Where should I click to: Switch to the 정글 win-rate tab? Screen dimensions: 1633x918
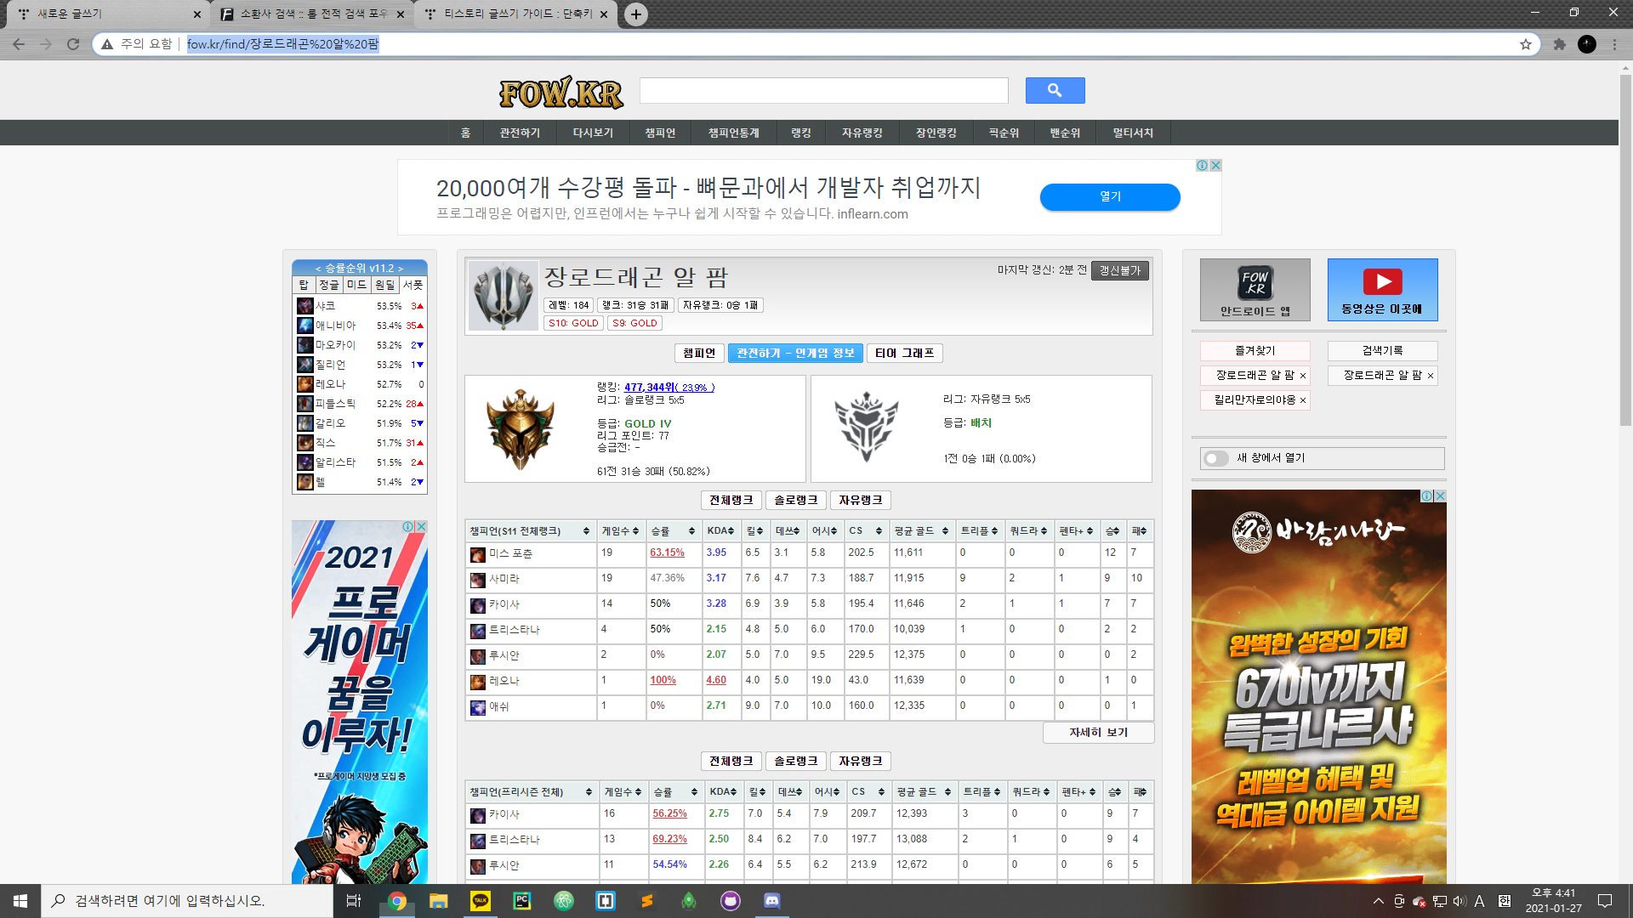coord(328,286)
